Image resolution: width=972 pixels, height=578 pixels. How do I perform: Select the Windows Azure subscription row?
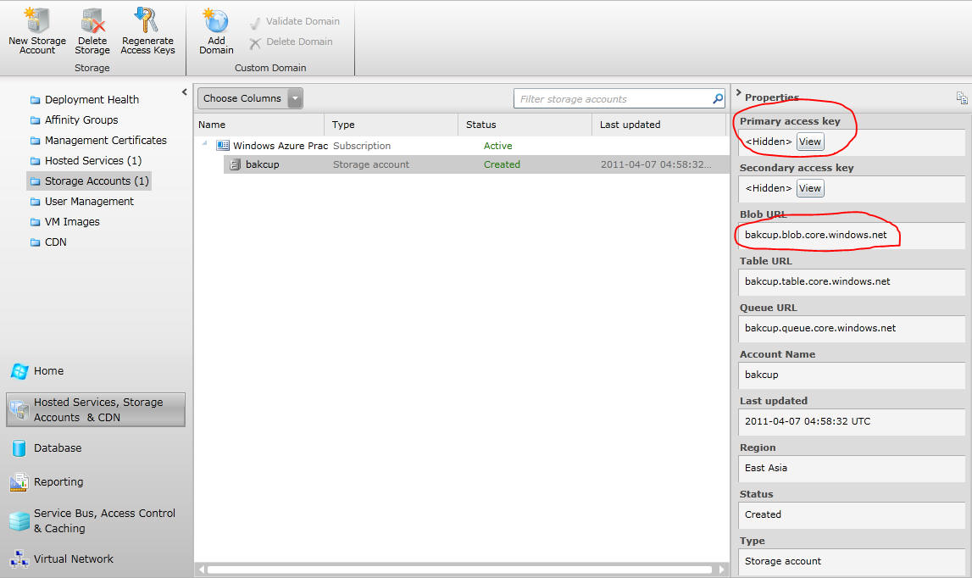[462, 146]
